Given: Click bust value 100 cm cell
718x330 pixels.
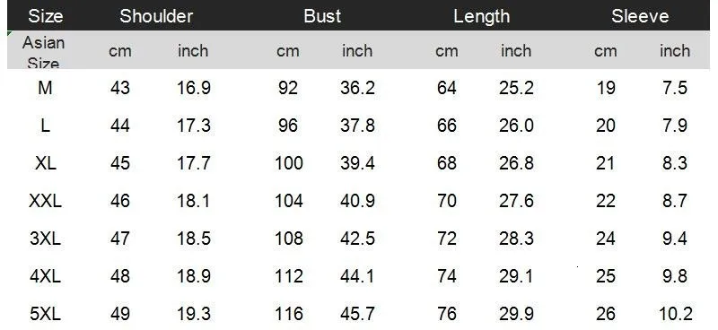Looking at the screenshot, I should click(x=288, y=163).
